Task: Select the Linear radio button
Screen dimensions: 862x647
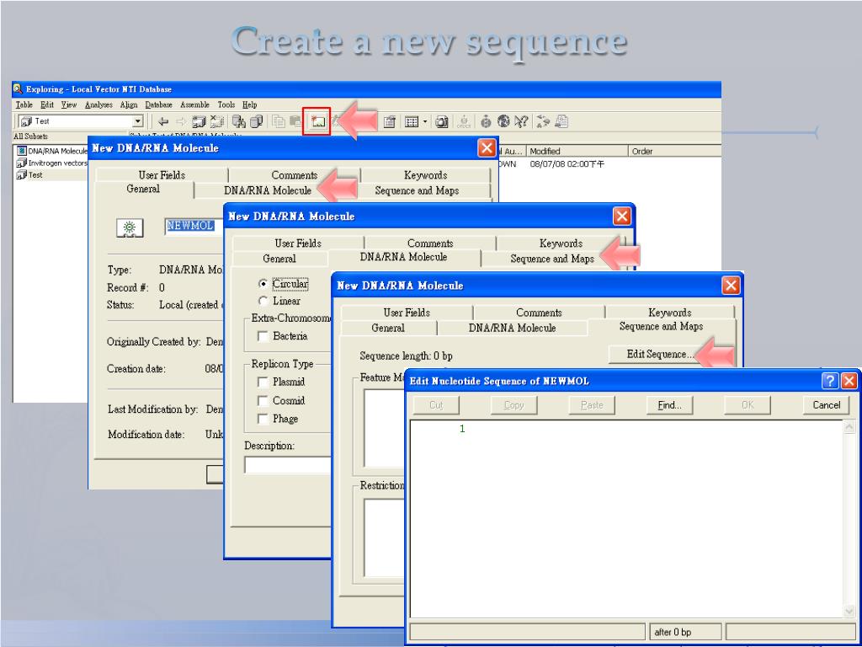Action: click(x=263, y=301)
